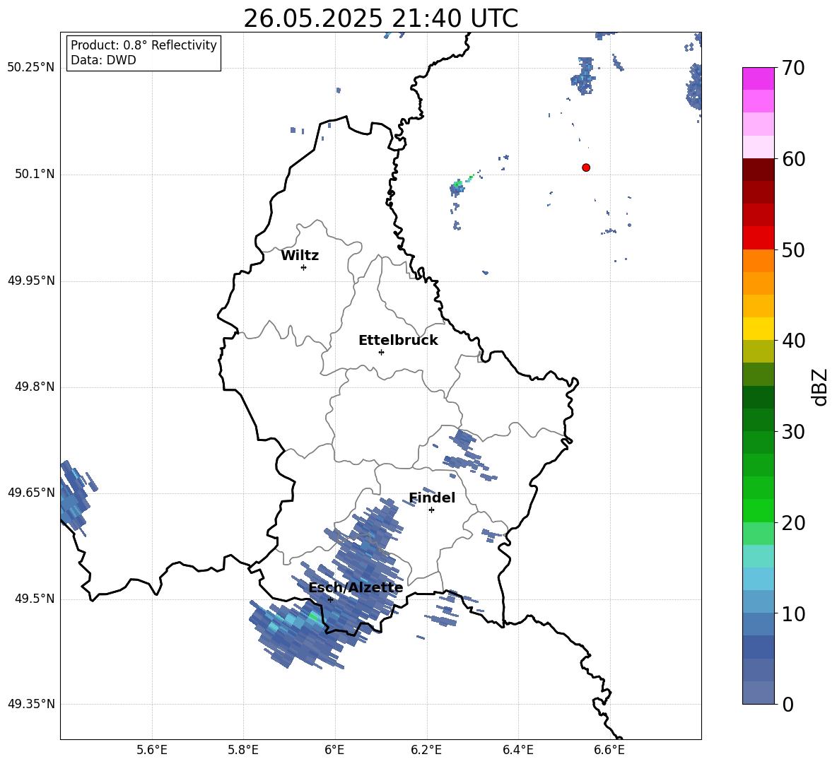This screenshot has width=837, height=764.
Task: Click the 60 colorbar tick label
Action: click(793, 159)
